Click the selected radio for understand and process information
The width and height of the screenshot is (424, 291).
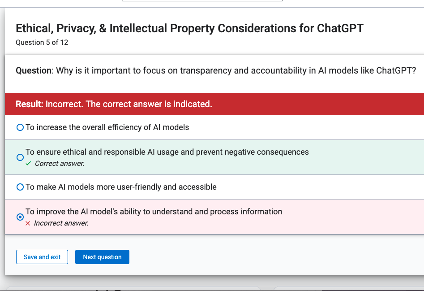[x=20, y=217]
